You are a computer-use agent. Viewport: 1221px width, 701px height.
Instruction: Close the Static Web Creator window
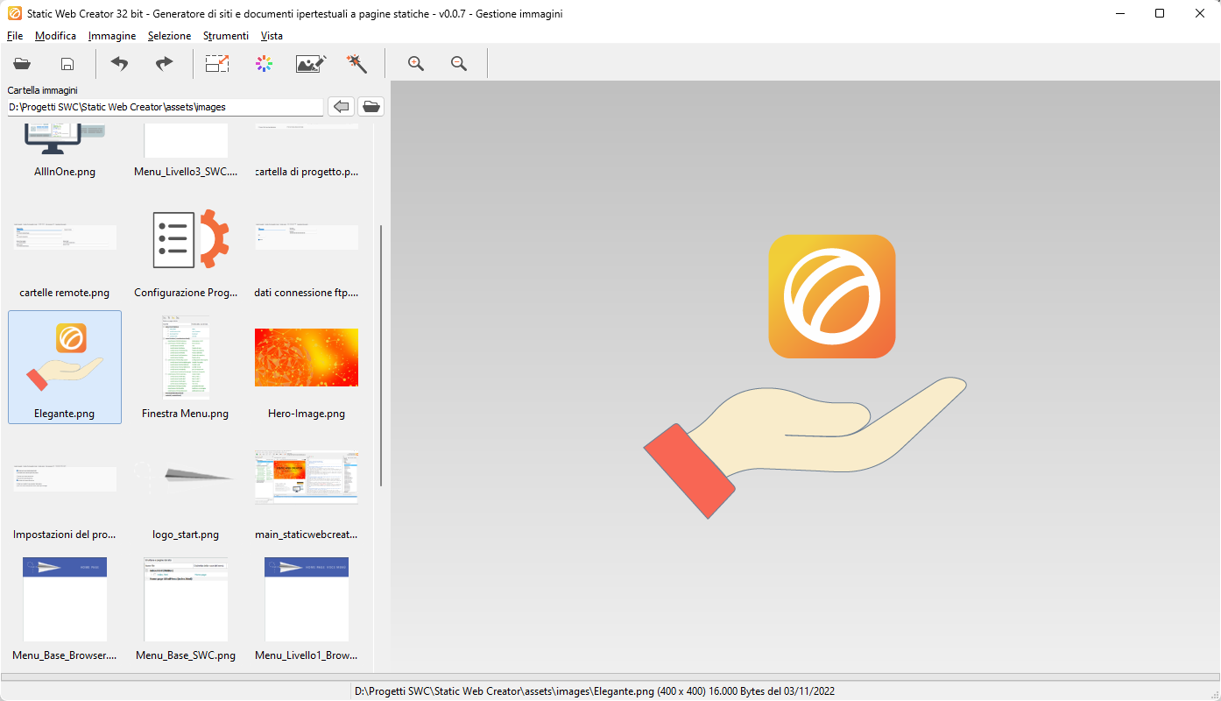(1200, 13)
